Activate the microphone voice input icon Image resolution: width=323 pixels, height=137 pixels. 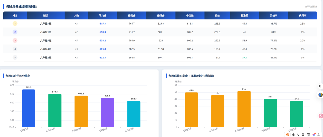(x=303, y=135)
